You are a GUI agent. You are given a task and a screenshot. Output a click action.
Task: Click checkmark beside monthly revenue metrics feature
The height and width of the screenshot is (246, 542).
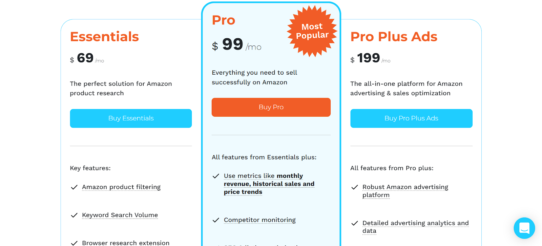[x=216, y=176]
